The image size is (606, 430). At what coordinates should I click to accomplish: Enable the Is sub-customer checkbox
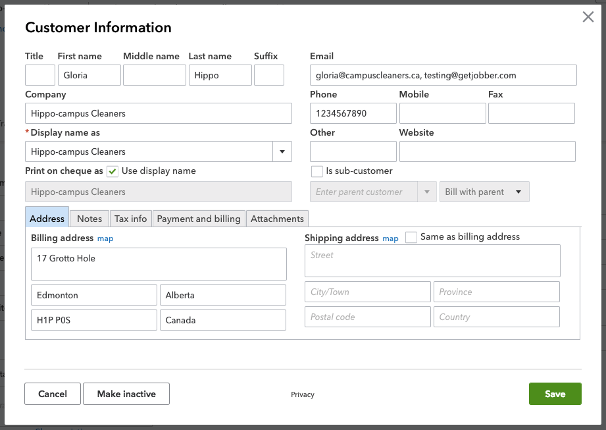[316, 171]
